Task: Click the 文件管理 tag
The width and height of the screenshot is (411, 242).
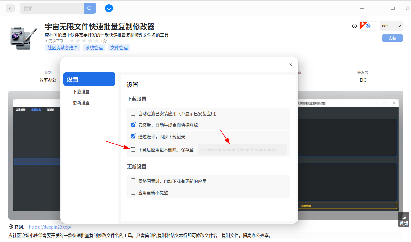Action: click(119, 48)
